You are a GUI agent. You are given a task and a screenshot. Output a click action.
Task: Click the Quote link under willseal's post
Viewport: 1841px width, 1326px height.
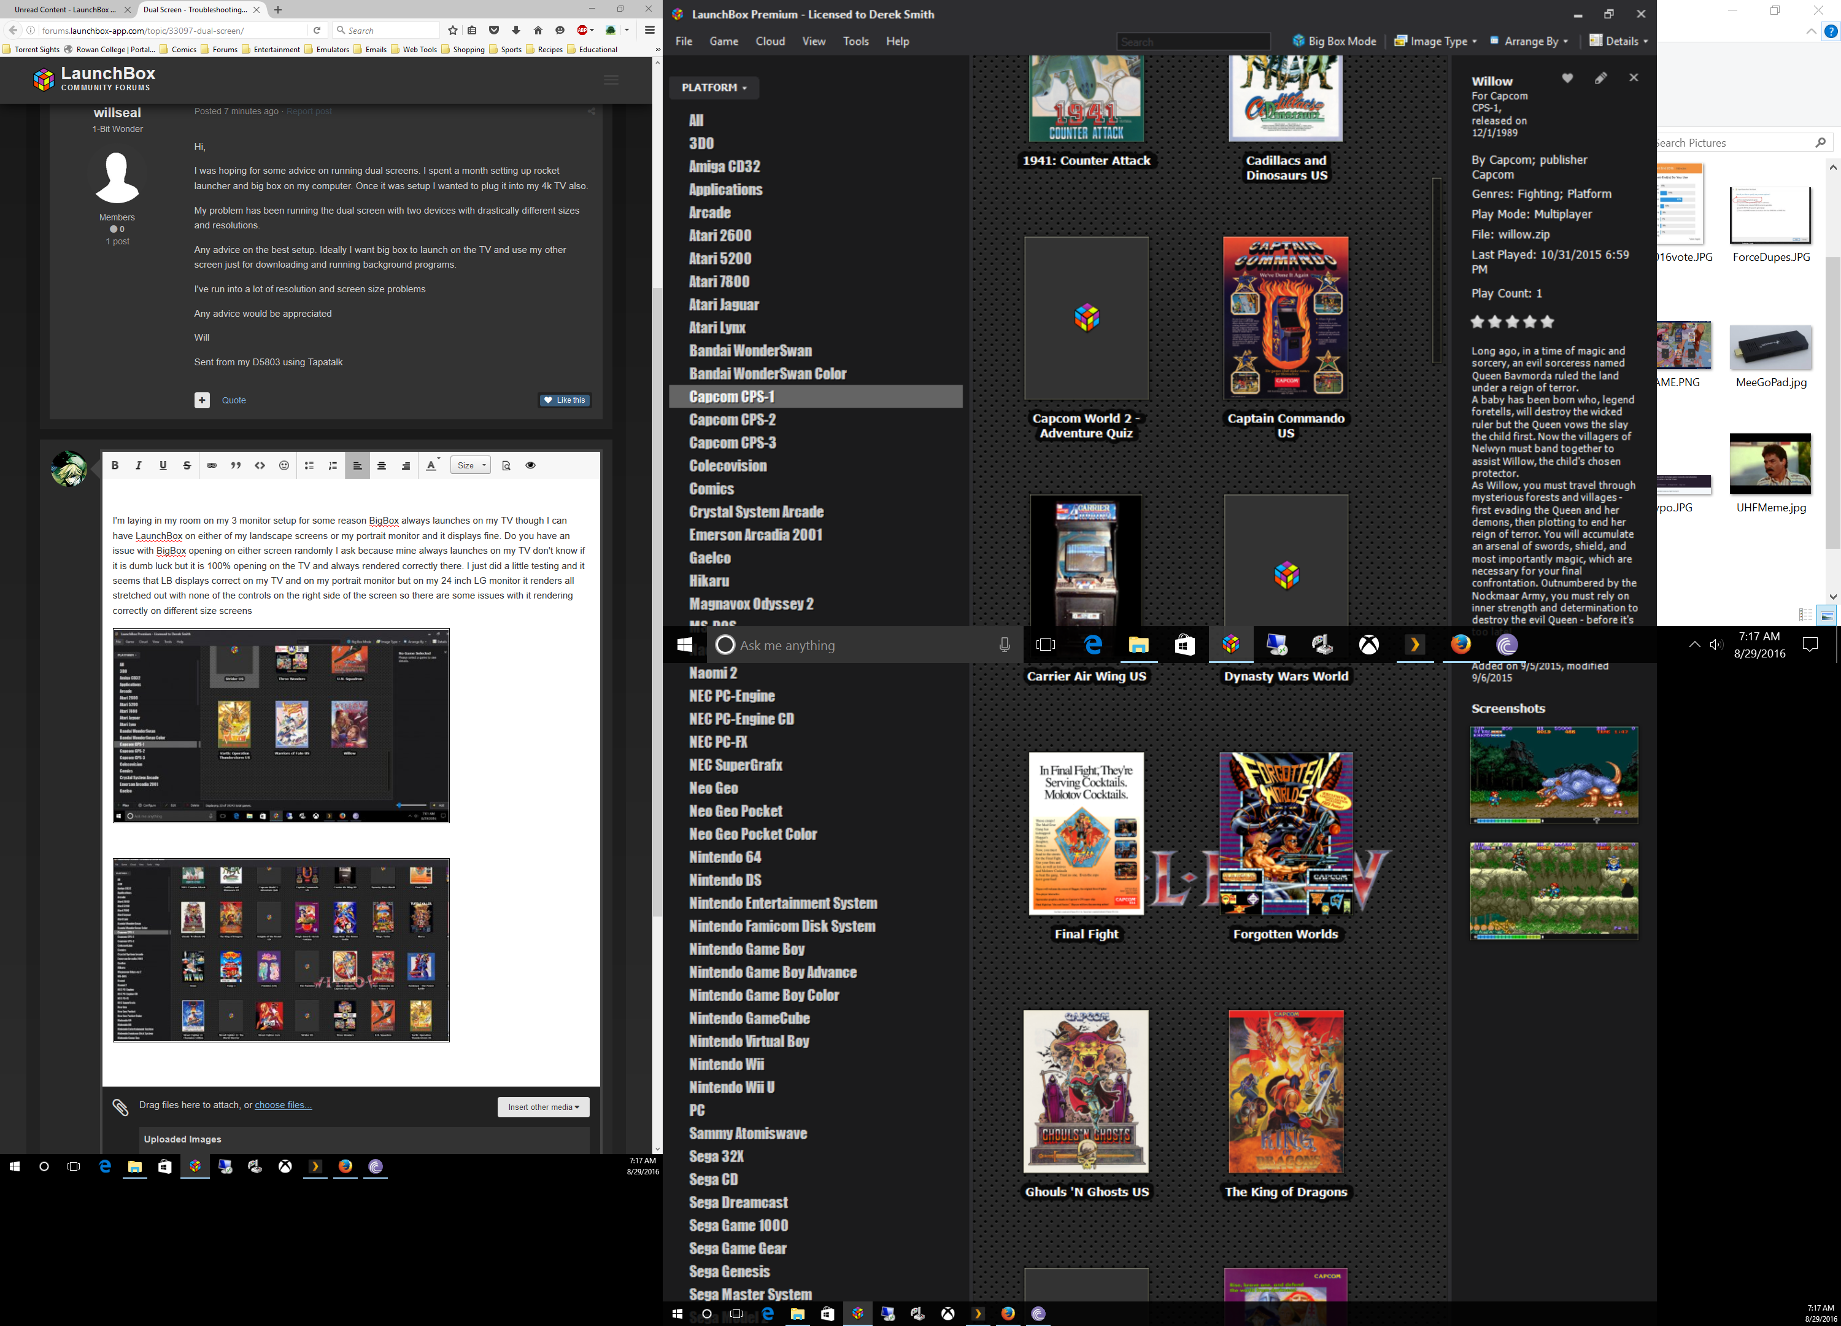point(234,400)
